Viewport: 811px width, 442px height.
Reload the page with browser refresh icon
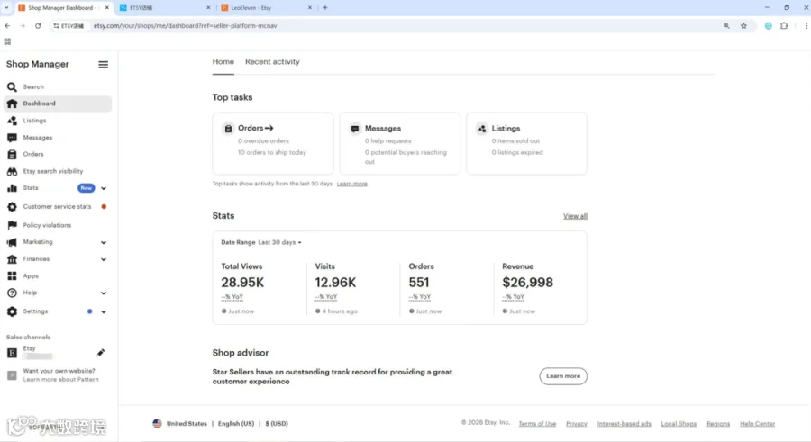(x=38, y=25)
